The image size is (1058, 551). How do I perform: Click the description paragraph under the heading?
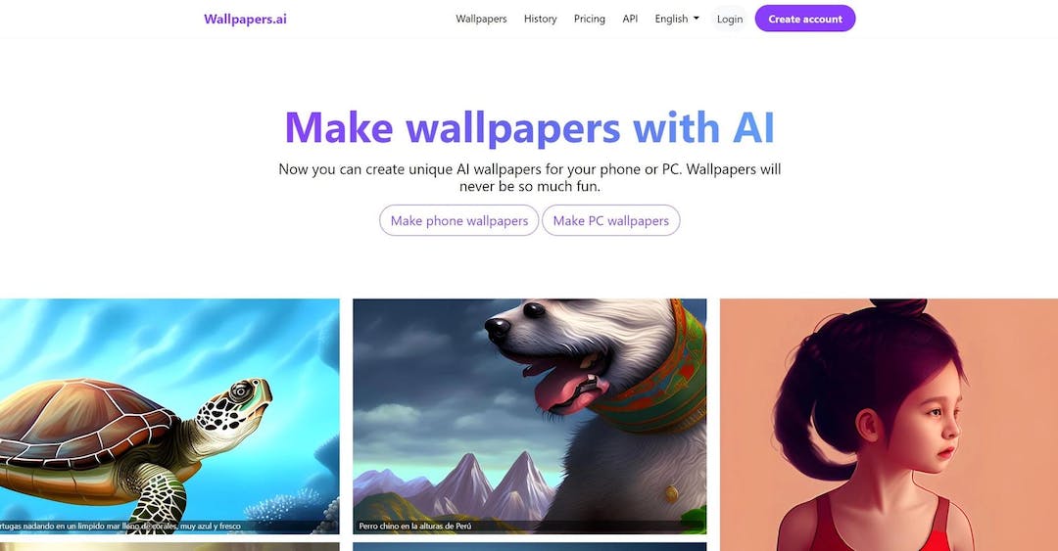[530, 177]
